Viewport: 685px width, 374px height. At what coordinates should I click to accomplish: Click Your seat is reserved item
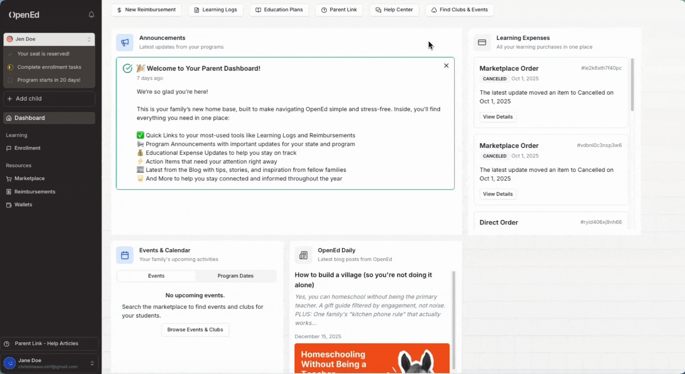(x=43, y=54)
